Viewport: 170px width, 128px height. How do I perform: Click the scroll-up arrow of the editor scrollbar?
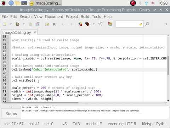click(168, 36)
